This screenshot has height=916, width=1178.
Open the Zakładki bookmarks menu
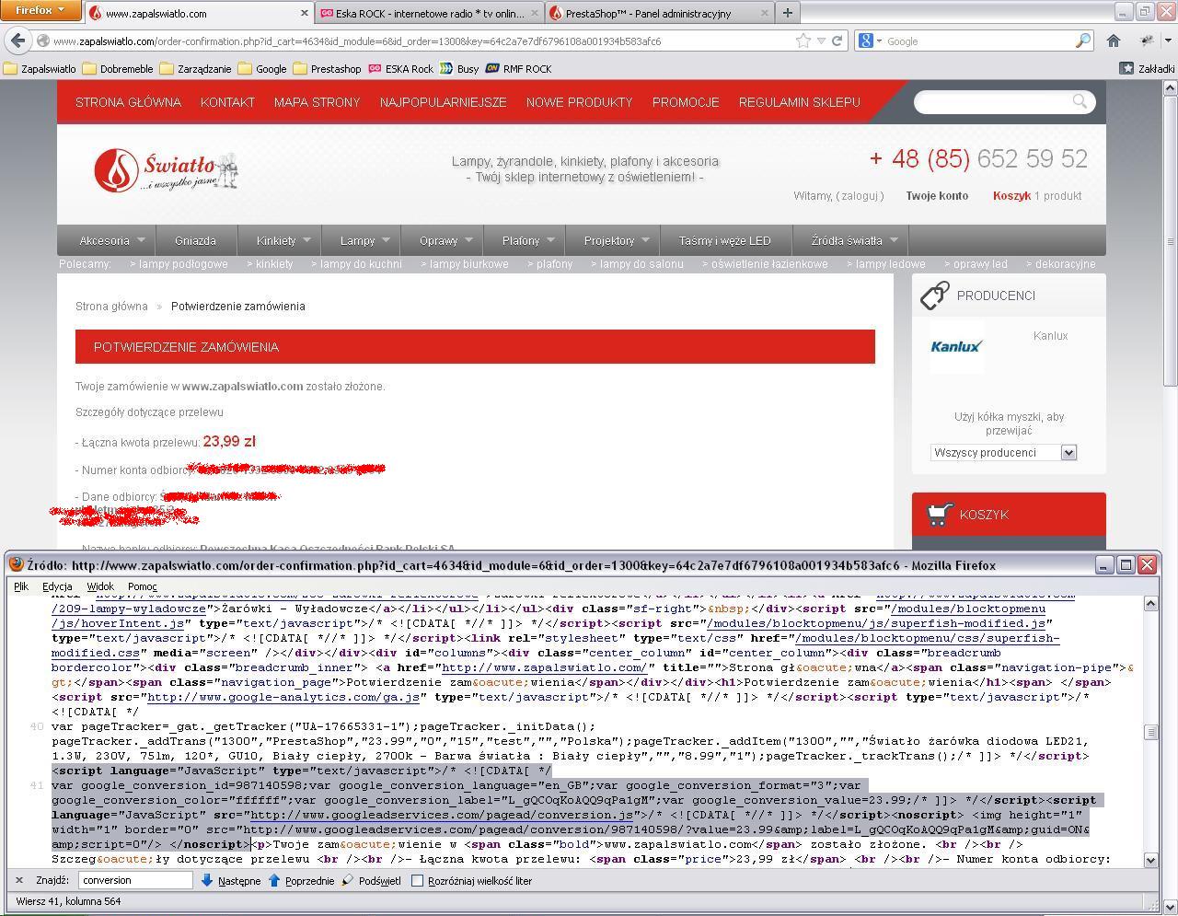pyautogui.click(x=1147, y=68)
